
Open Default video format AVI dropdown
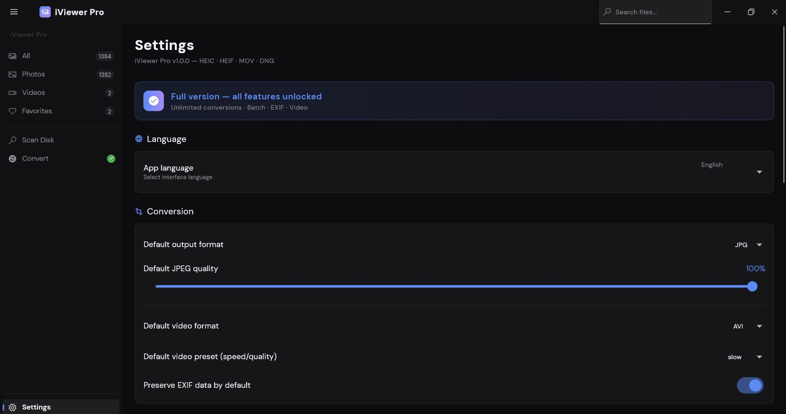click(x=748, y=326)
